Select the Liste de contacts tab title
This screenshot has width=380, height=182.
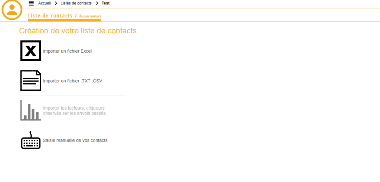point(50,16)
